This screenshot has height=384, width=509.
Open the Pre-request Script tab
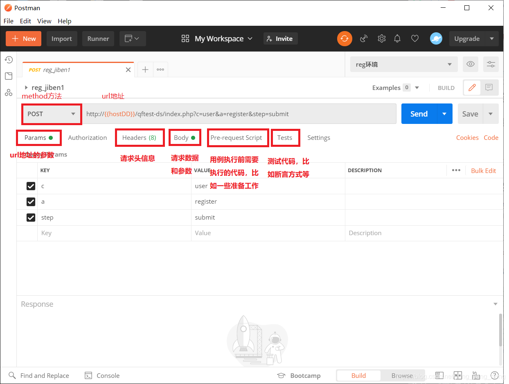click(x=236, y=137)
